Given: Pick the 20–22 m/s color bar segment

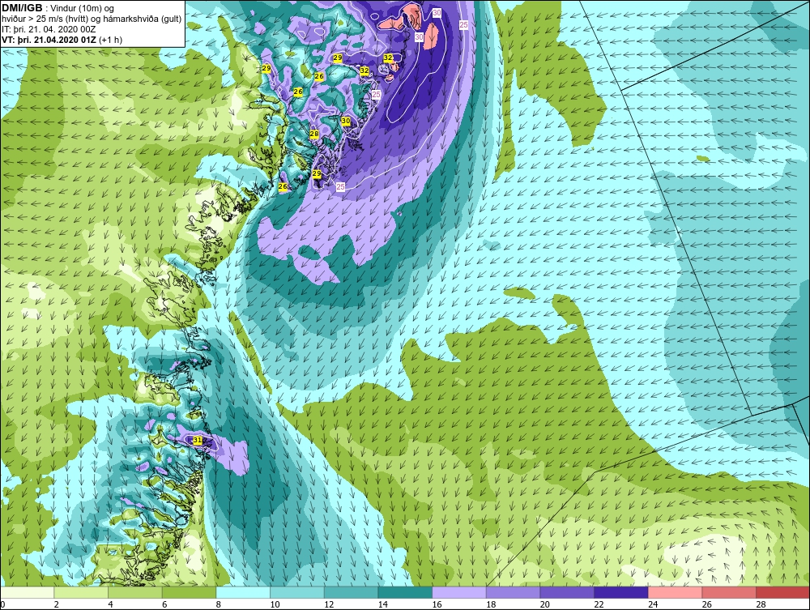Looking at the screenshot, I should pos(567,592).
